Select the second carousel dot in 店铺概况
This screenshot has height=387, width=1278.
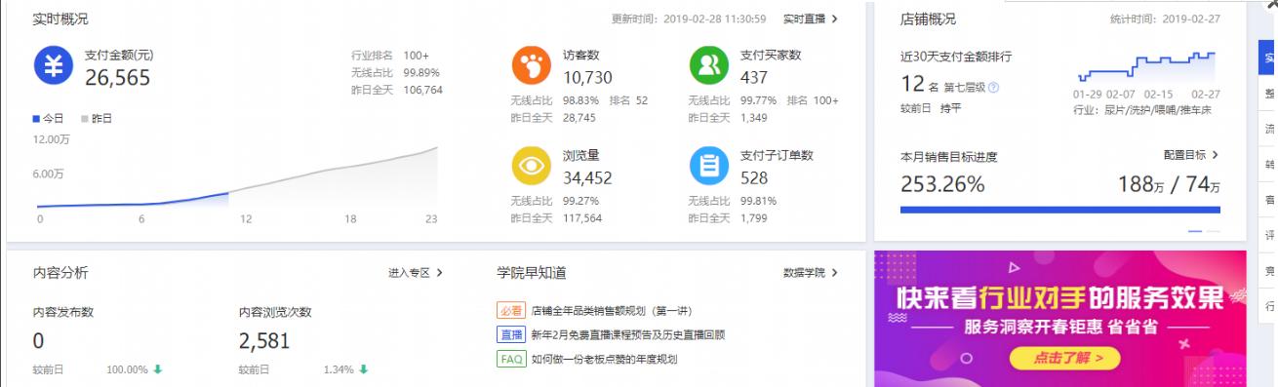1213,231
